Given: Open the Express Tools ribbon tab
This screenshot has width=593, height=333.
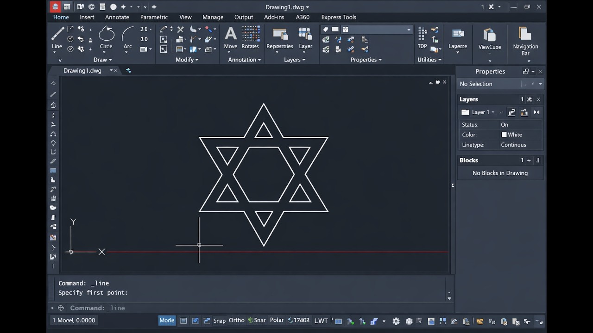Looking at the screenshot, I should tap(339, 17).
